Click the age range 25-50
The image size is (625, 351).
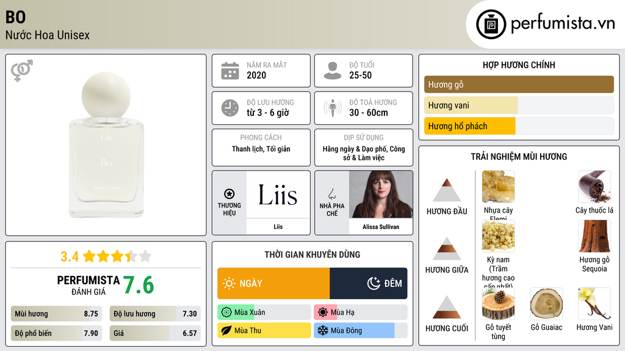(x=360, y=75)
